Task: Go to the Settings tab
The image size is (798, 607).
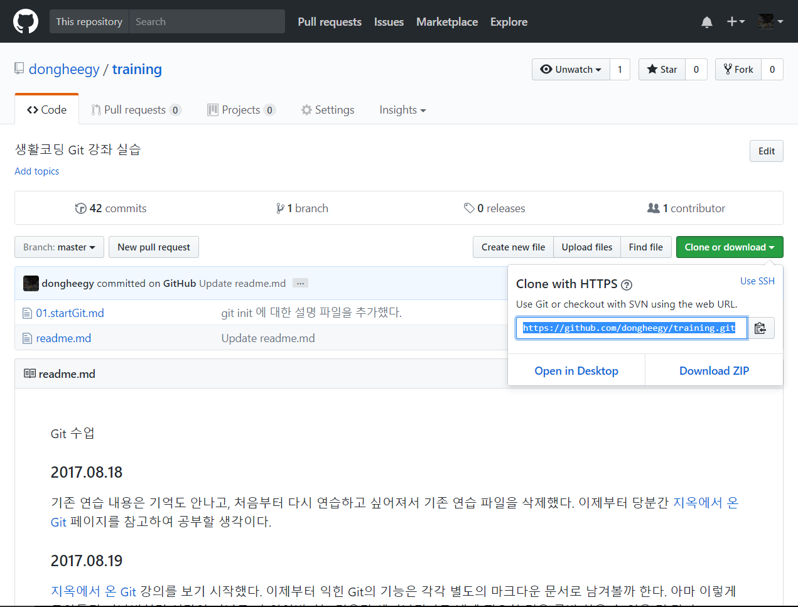Action: point(327,110)
